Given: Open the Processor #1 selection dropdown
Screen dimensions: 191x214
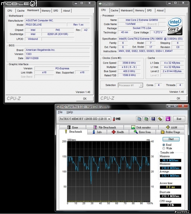Looking at the screenshot, I should [130, 85].
